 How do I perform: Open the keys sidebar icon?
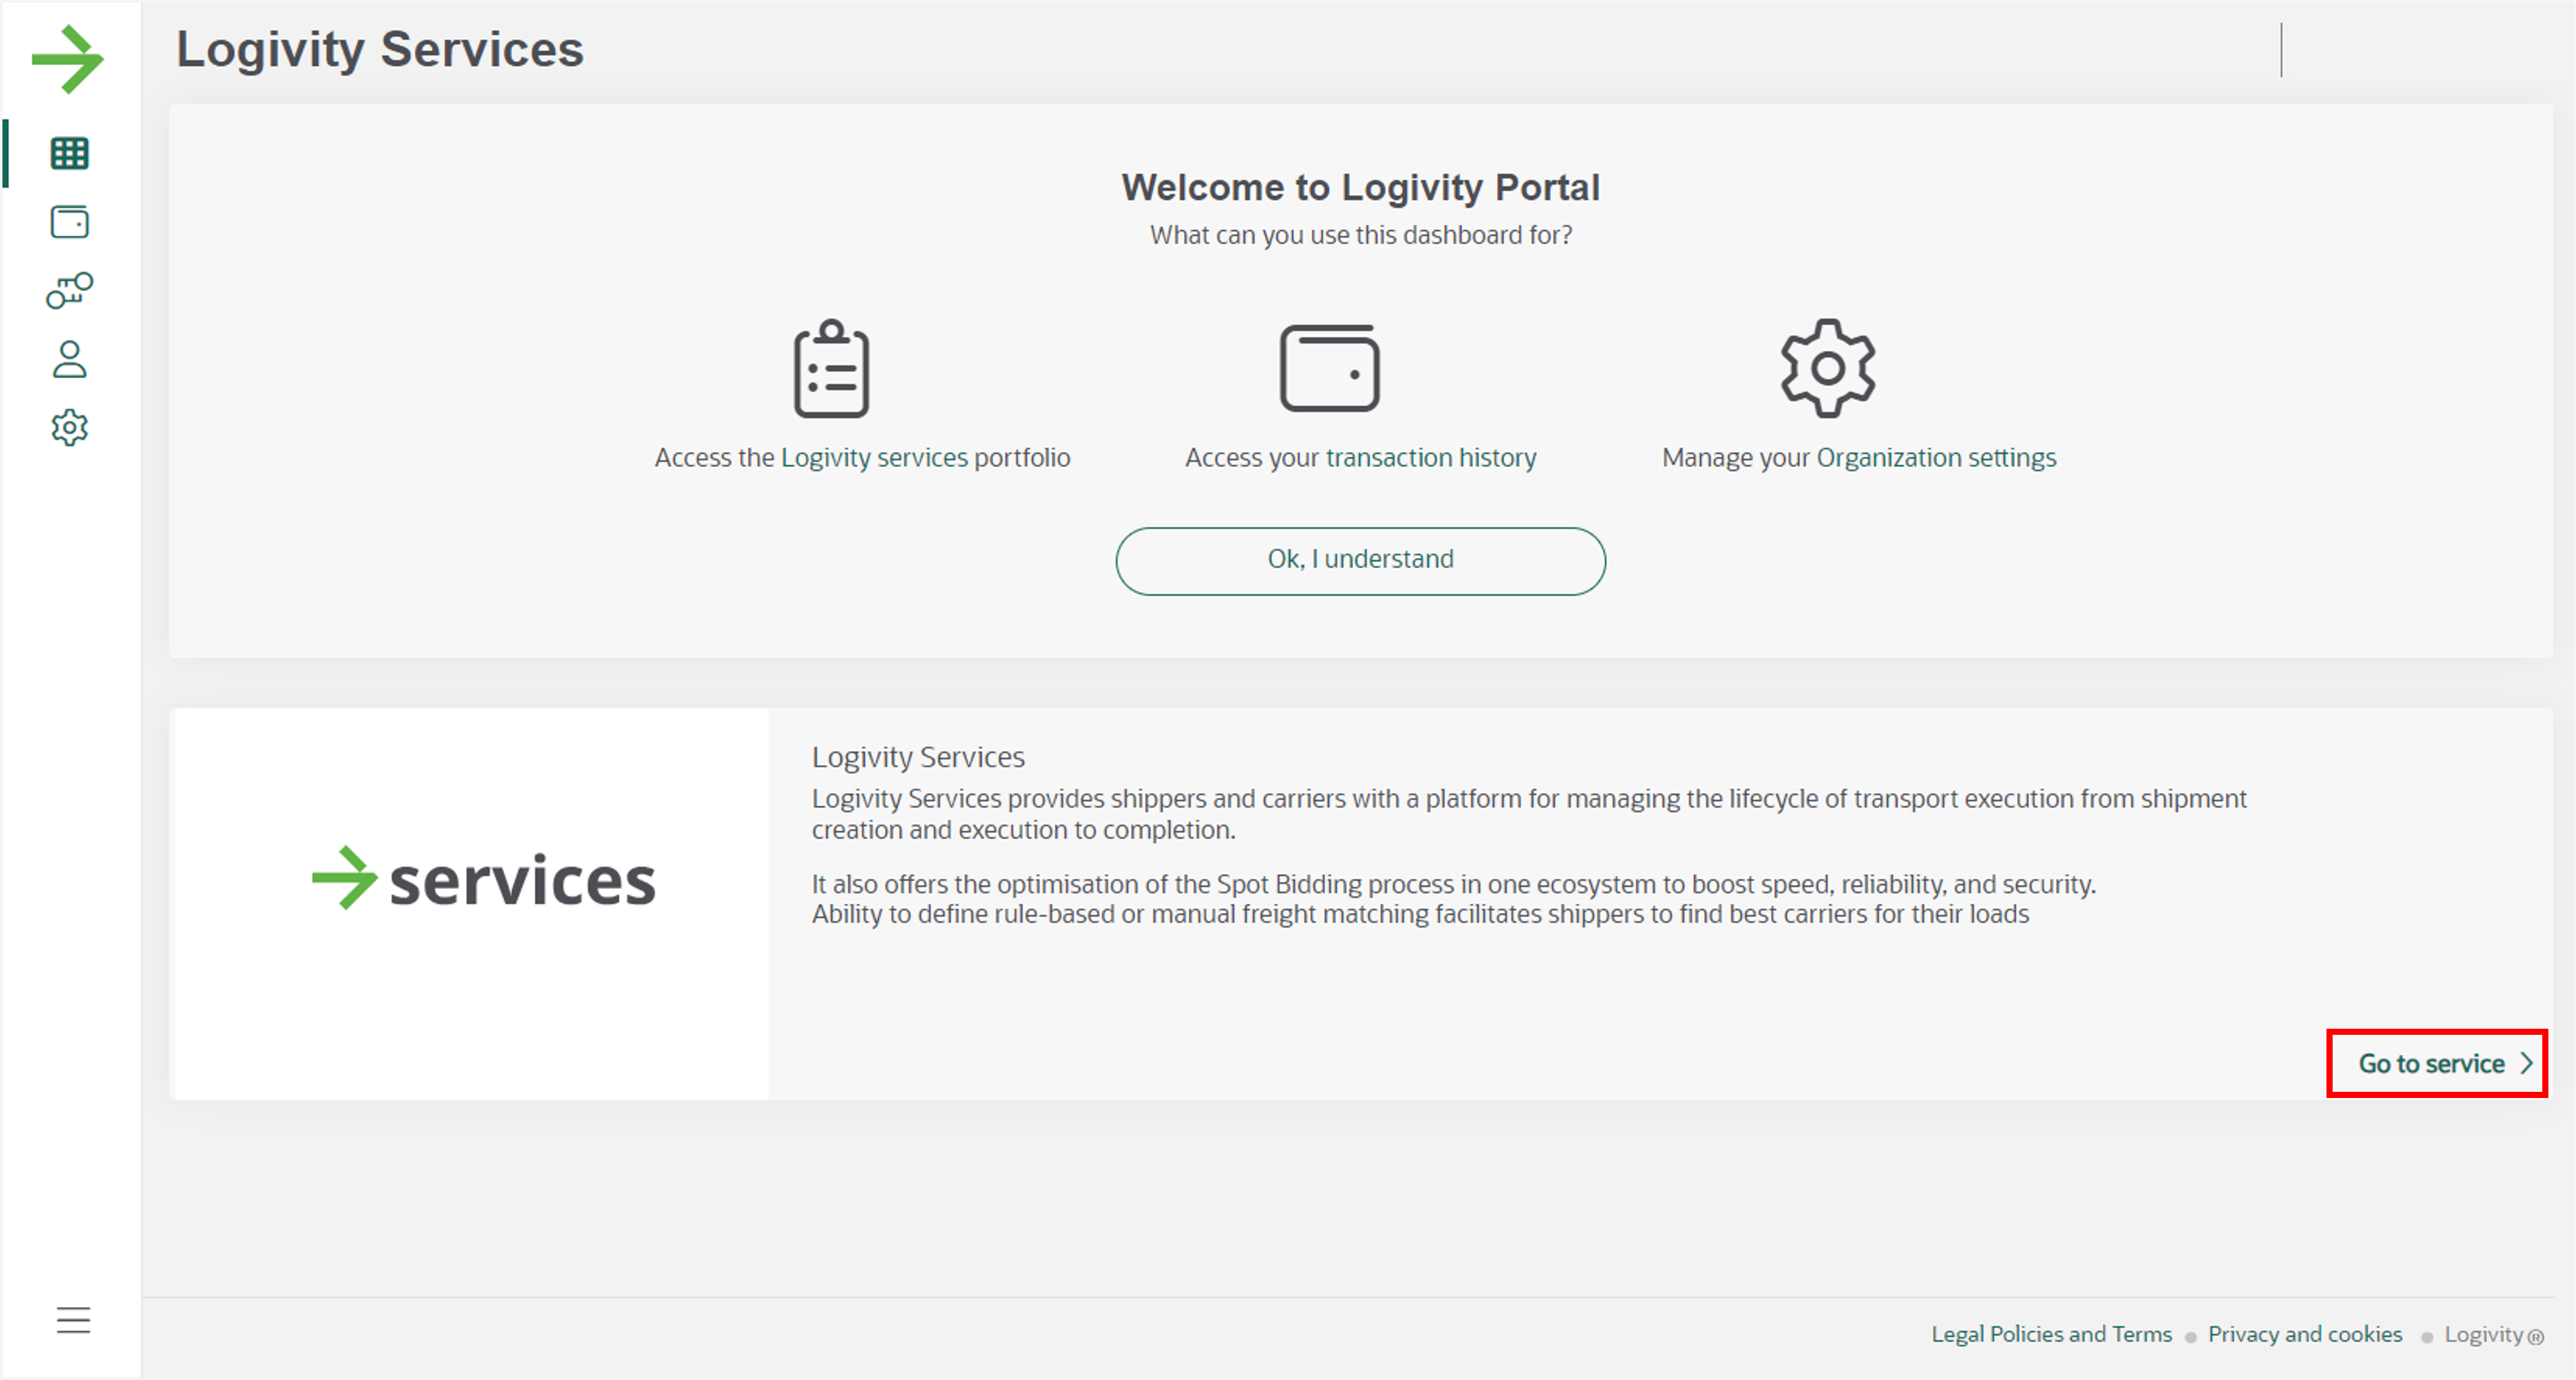pyautogui.click(x=70, y=290)
